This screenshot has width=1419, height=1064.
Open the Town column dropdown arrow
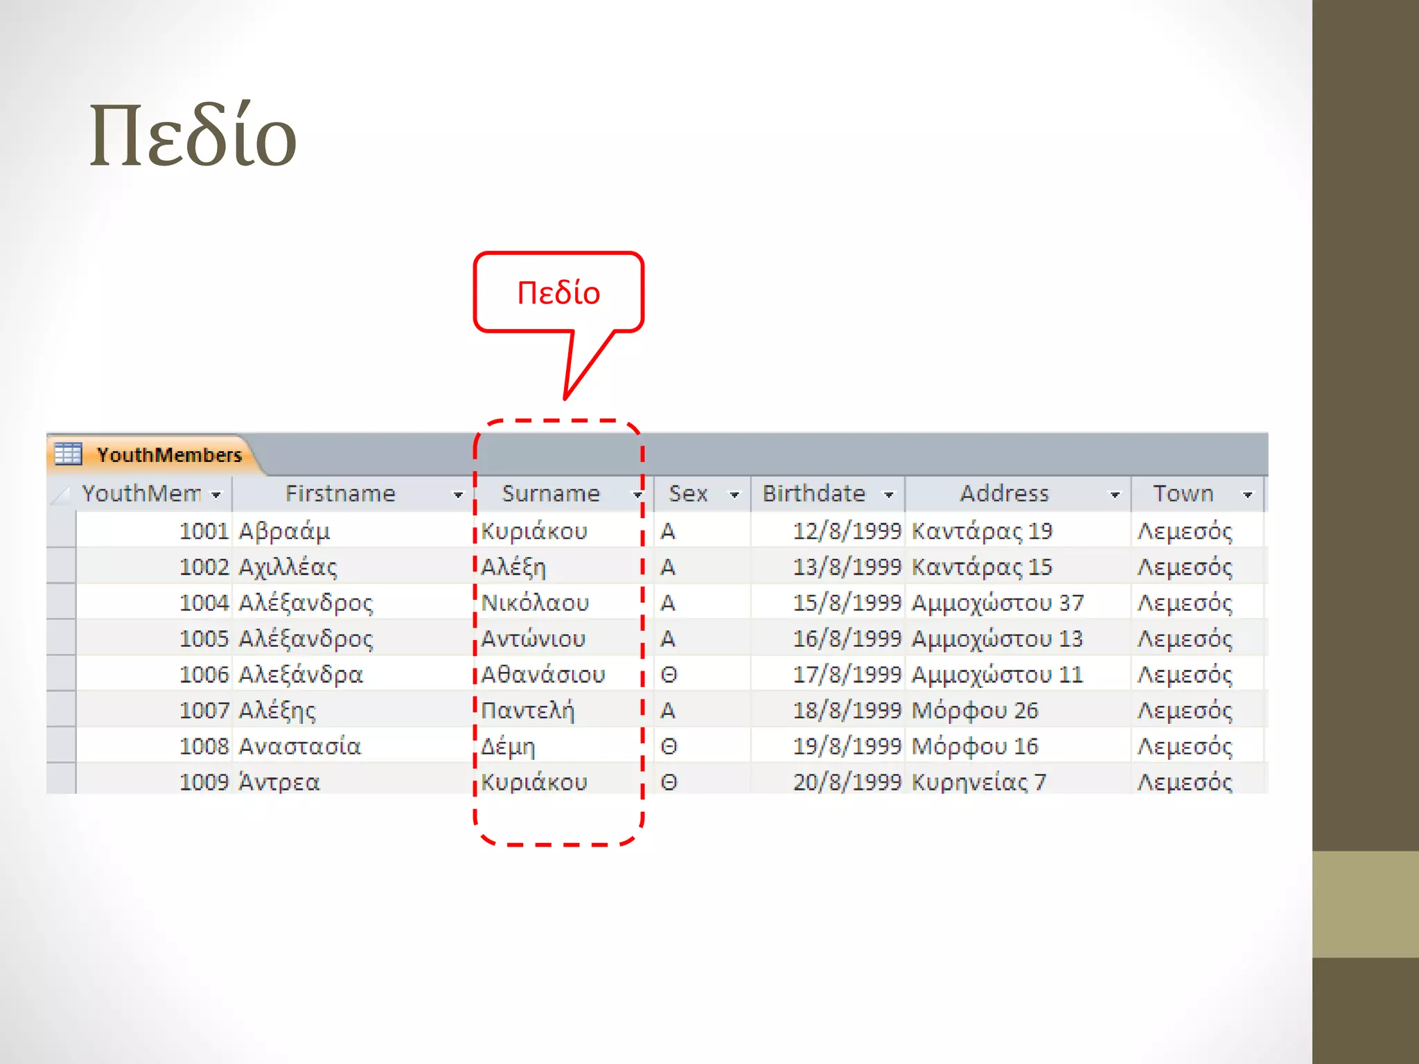(1247, 495)
